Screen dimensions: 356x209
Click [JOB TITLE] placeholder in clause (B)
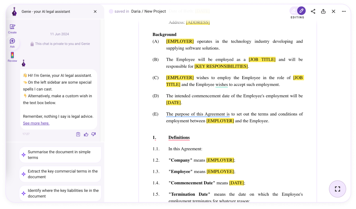coord(262,59)
